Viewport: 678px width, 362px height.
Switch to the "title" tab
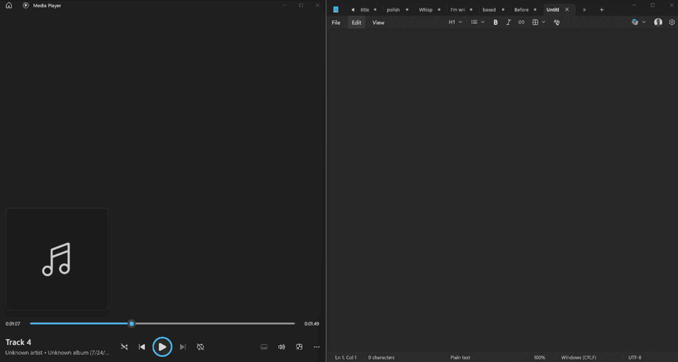(x=365, y=10)
